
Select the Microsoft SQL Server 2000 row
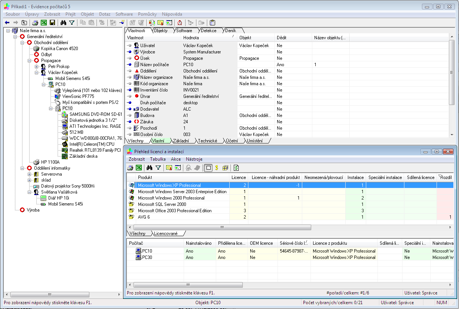pos(290,204)
